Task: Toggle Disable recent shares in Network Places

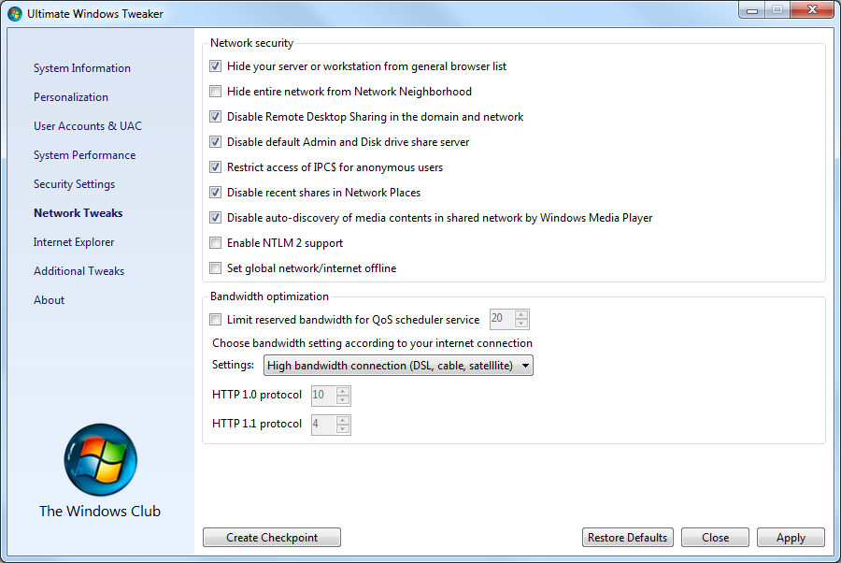Action: tap(215, 192)
